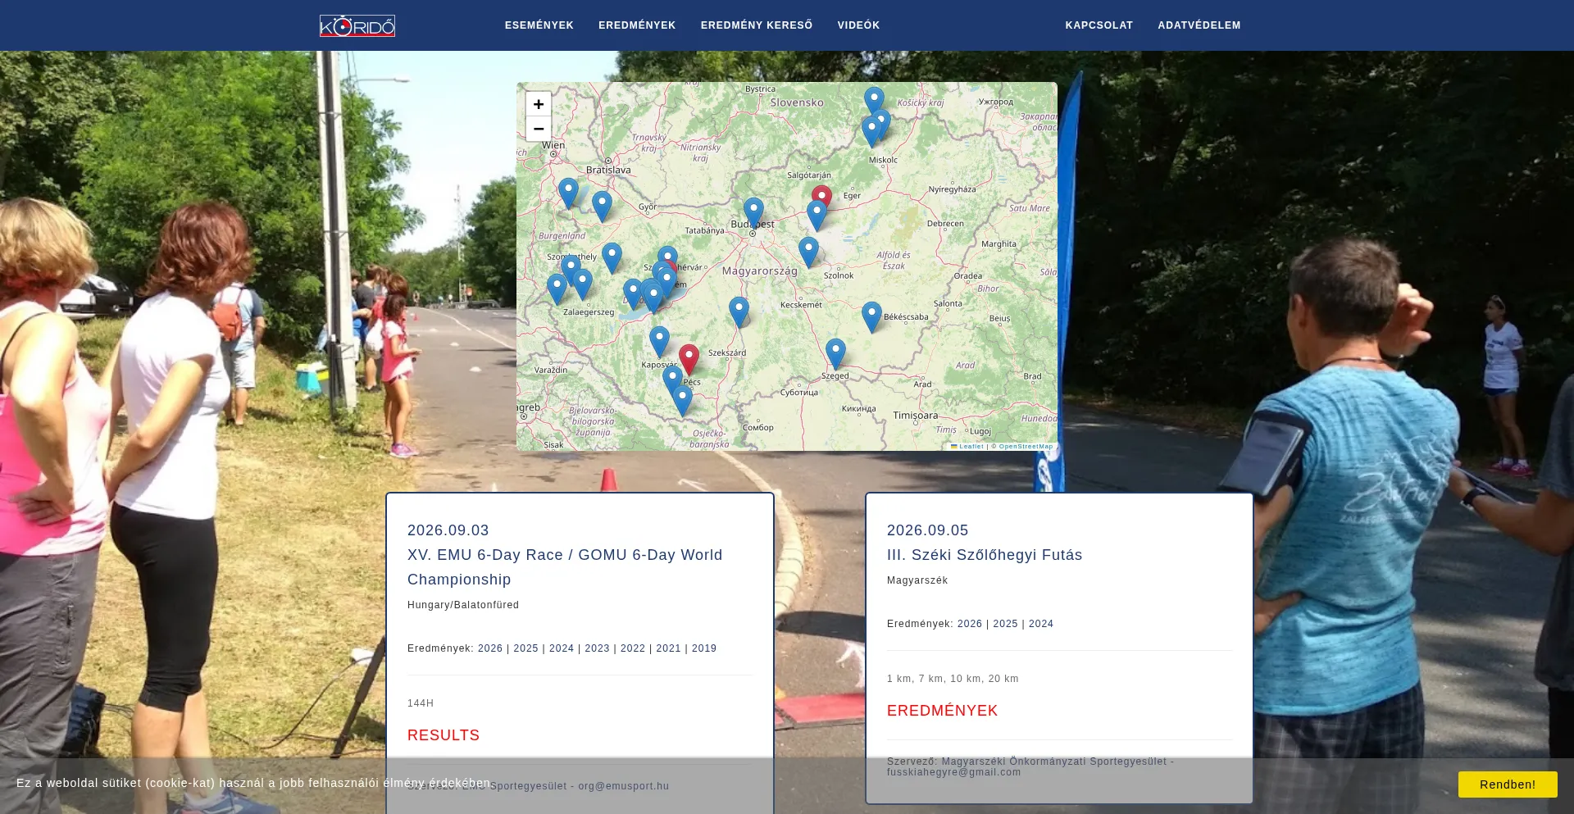Click the fusskiahegyre@gmail.com organizer email

pyautogui.click(x=954, y=772)
